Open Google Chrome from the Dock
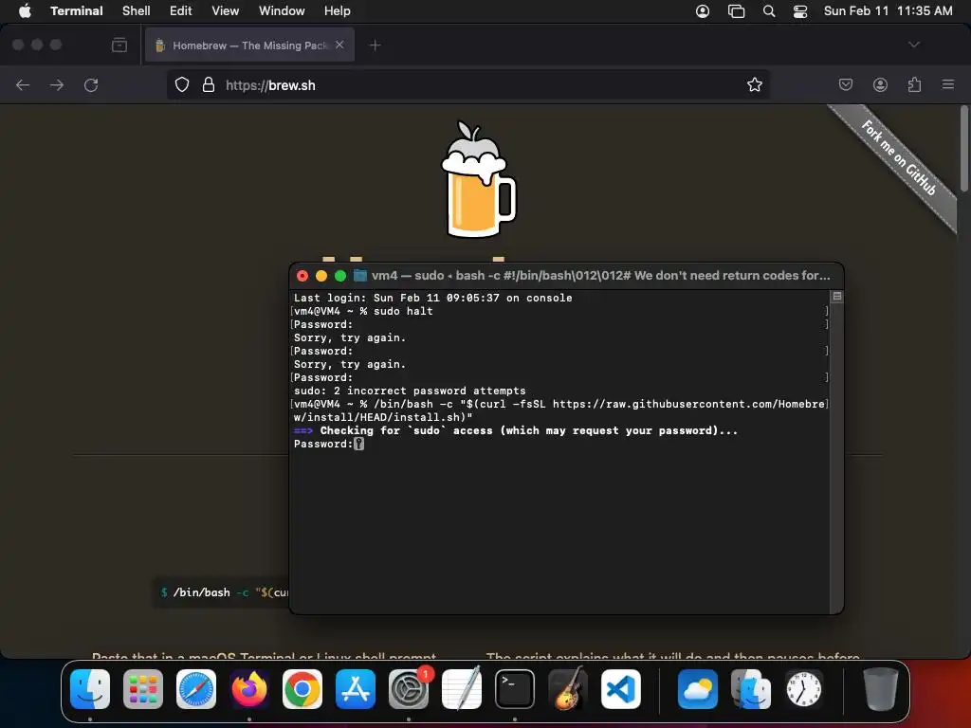Image resolution: width=971 pixels, height=728 pixels. 302,689
